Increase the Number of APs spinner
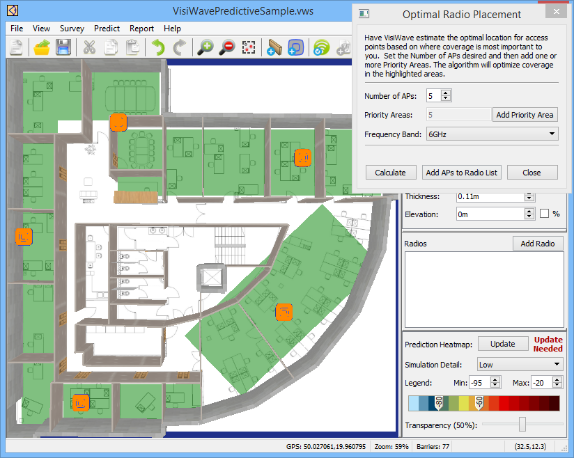This screenshot has height=458, width=574. click(x=447, y=93)
